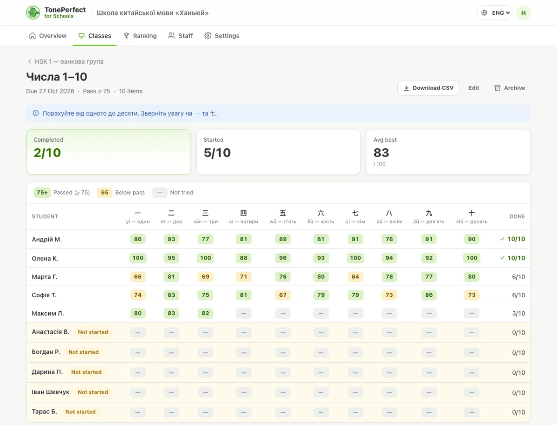Viewport: 557px width, 425px height.
Task: Select the Classes tab
Action: coord(95,36)
